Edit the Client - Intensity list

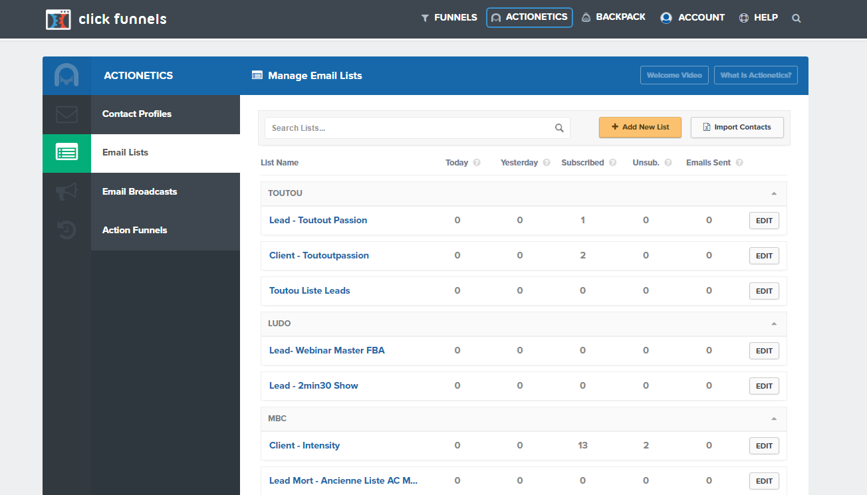[x=764, y=446]
